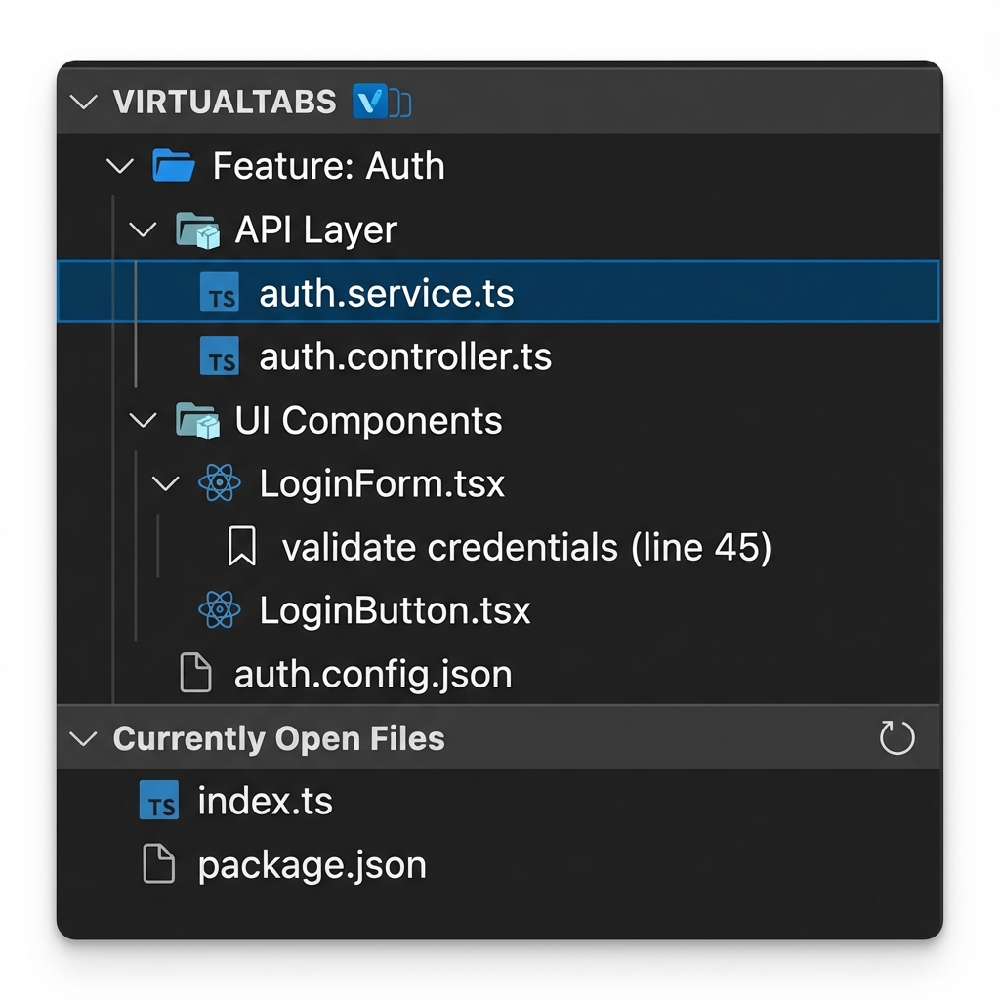The height and width of the screenshot is (1000, 1000).
Task: Click the bookmark icon for validate credentials
Action: tap(241, 548)
